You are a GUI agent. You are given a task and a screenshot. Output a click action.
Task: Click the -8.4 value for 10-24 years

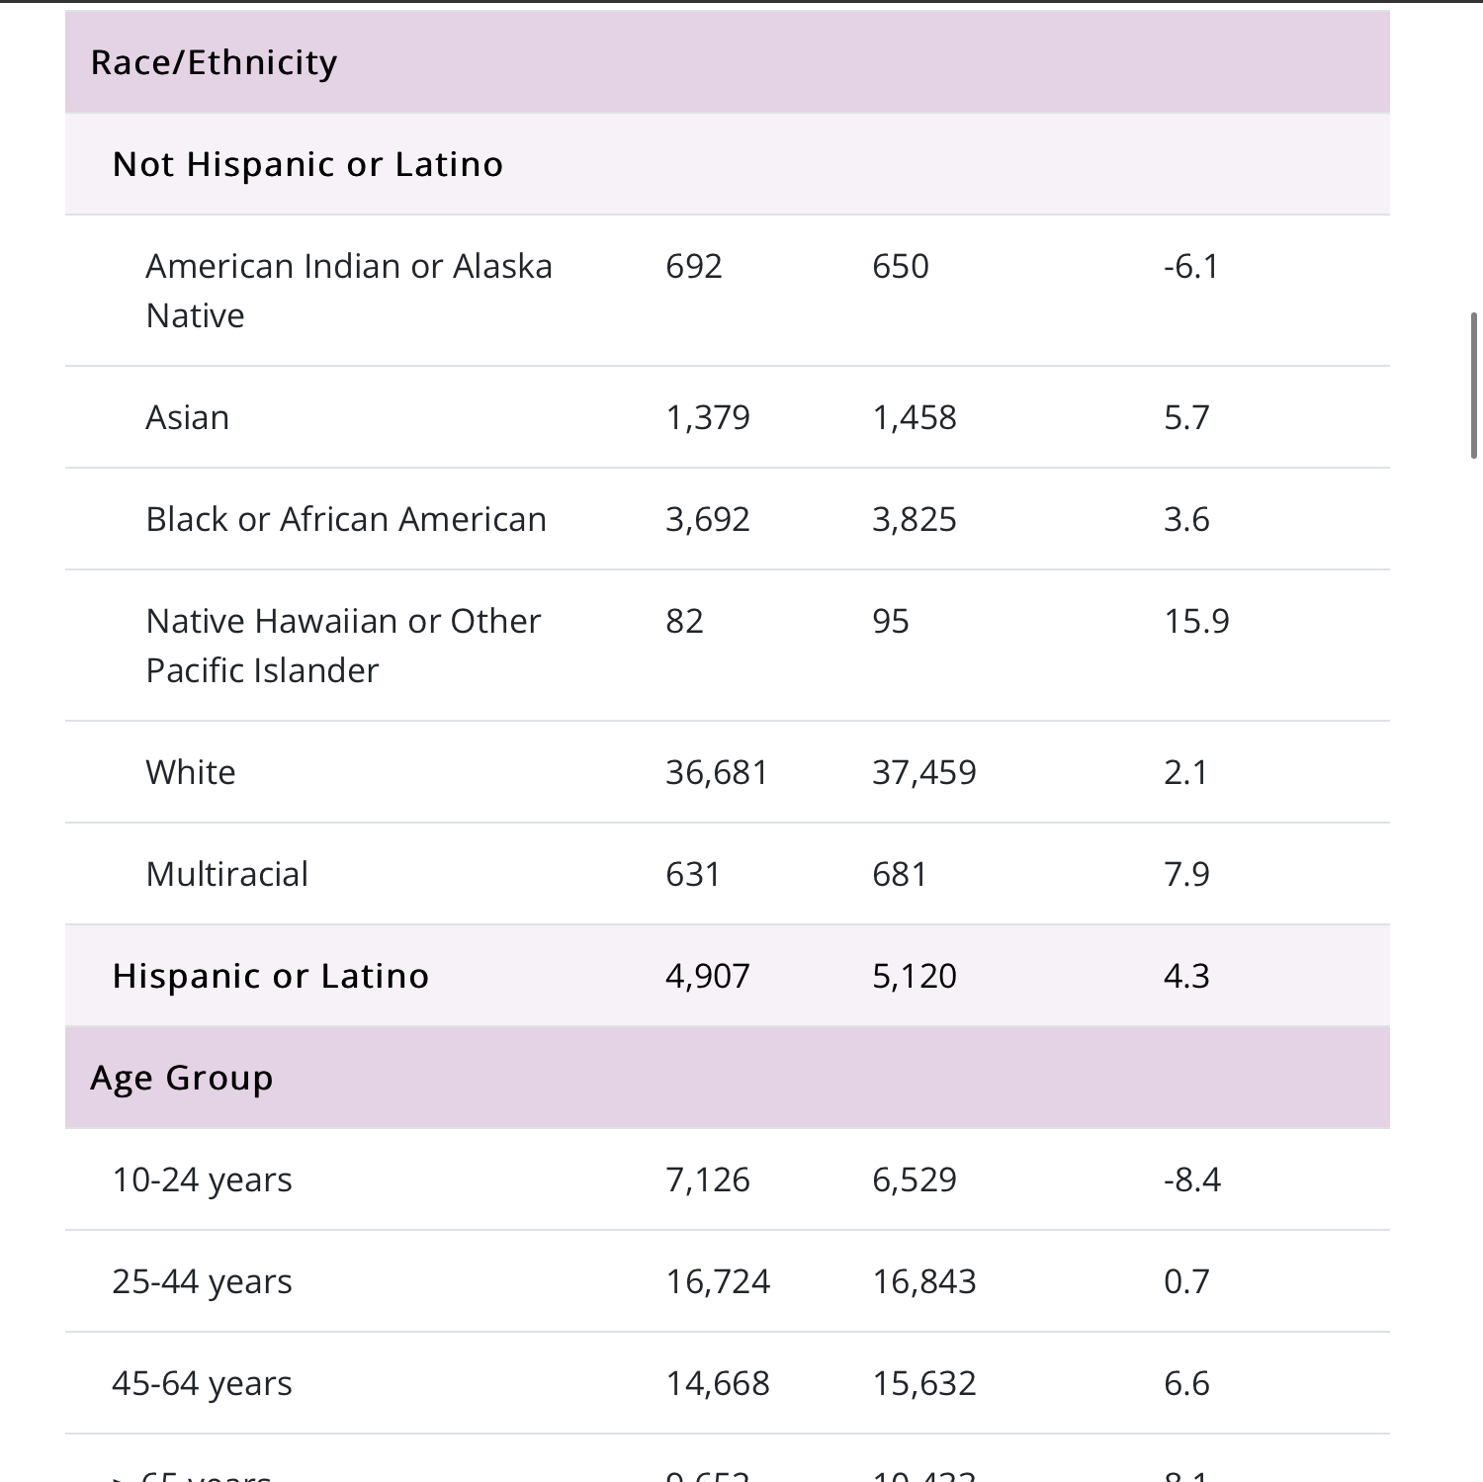pos(1191,1179)
